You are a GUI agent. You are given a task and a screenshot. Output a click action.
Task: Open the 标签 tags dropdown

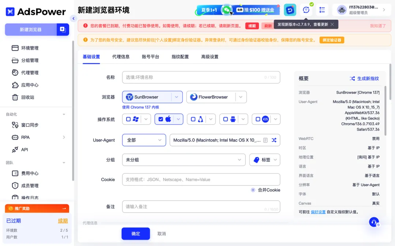[x=265, y=160]
